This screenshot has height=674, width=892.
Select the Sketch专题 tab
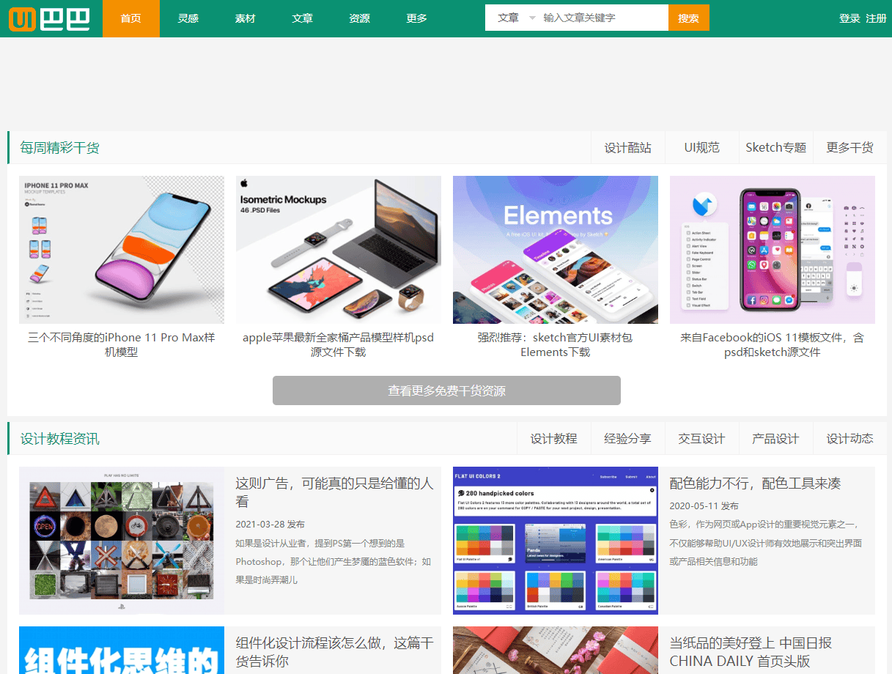coord(775,148)
